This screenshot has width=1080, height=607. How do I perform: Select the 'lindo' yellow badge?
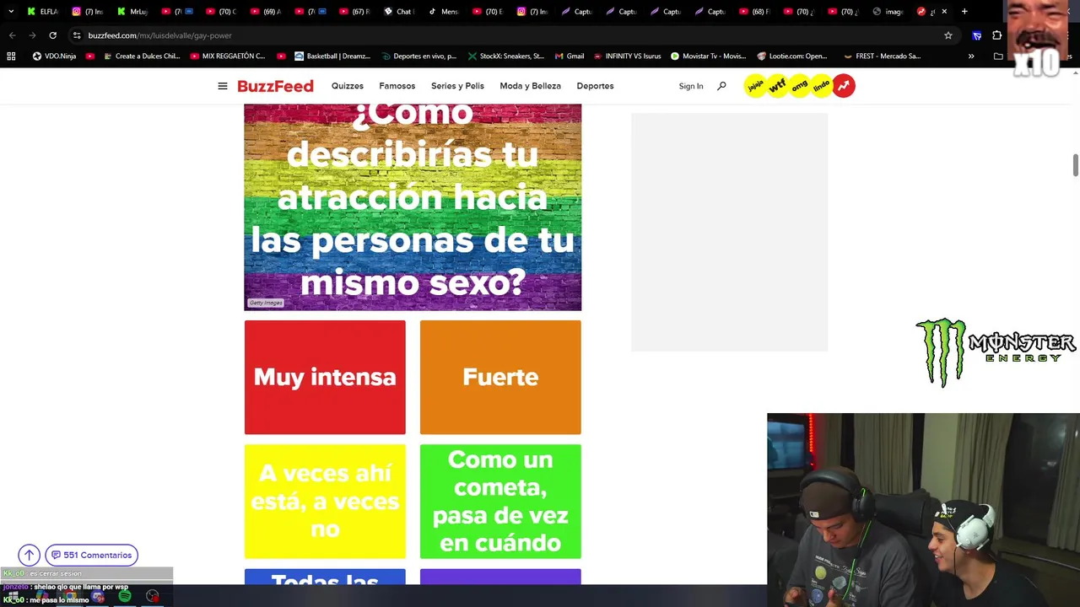pos(821,86)
